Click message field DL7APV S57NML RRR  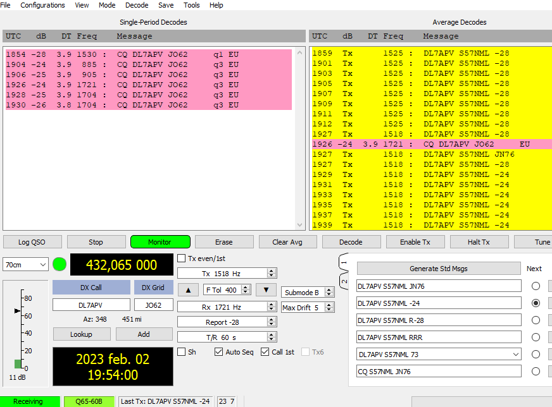439,337
